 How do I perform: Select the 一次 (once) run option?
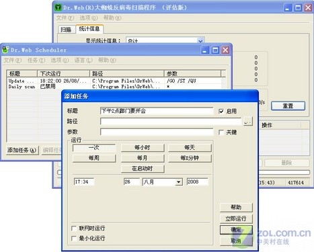94,148
